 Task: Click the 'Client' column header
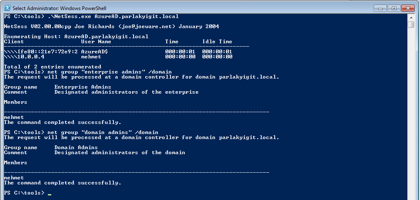coord(14,42)
